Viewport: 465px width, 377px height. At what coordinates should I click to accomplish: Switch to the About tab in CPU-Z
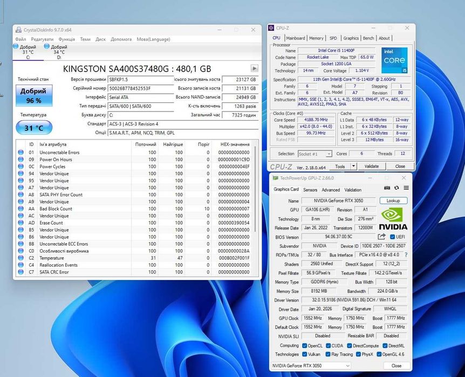click(x=384, y=38)
